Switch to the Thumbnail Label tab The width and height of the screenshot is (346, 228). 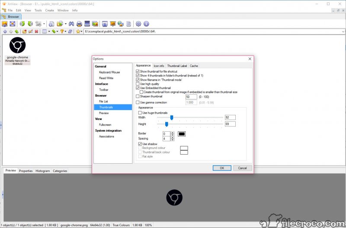(177, 66)
